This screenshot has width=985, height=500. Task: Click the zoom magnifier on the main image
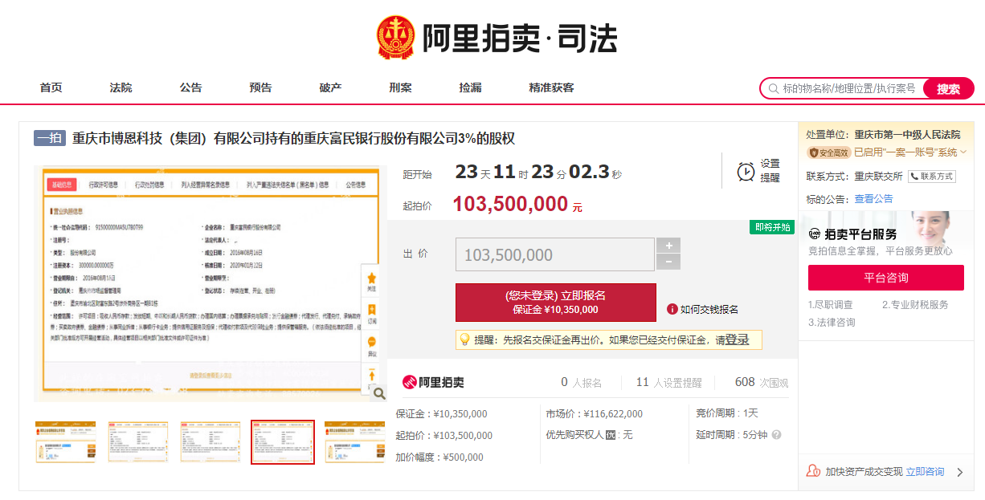click(379, 393)
